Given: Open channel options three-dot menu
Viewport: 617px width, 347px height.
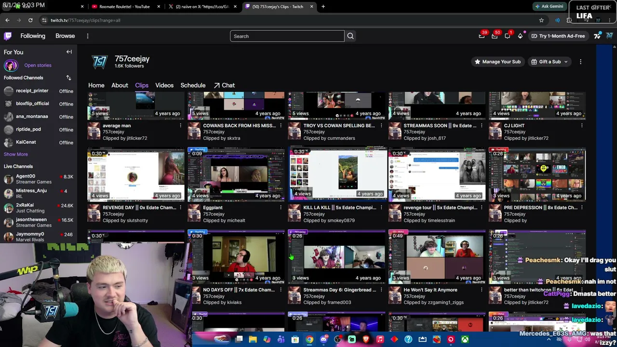Looking at the screenshot, I should (x=580, y=62).
